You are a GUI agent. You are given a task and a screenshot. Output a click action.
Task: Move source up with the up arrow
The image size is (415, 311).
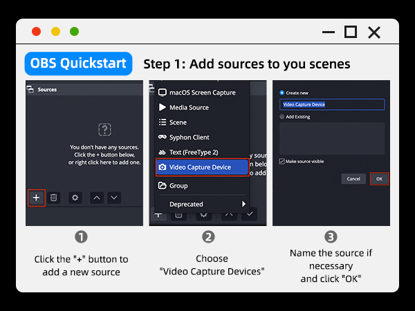click(97, 198)
